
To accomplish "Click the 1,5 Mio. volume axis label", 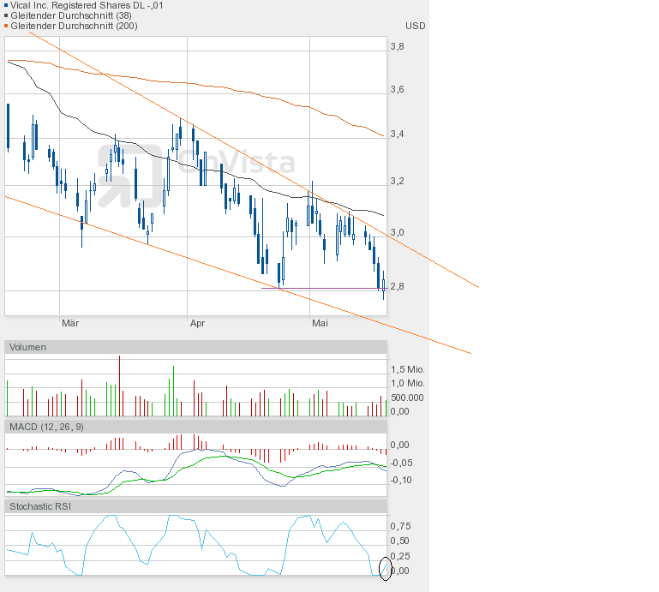I will (x=407, y=368).
